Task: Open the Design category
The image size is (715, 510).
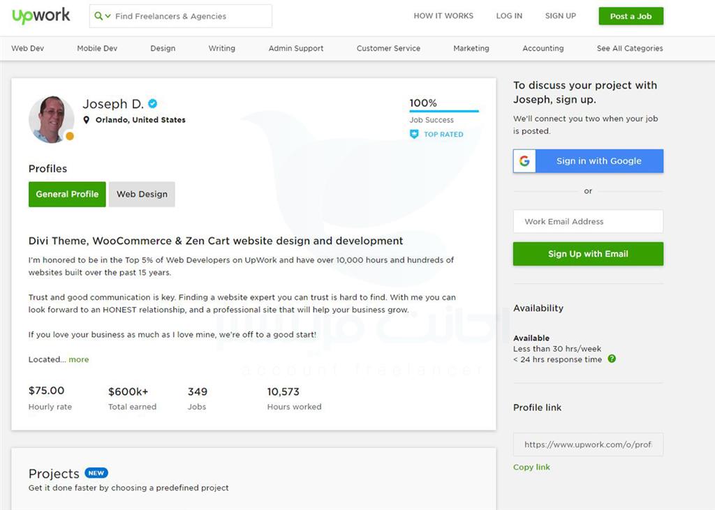Action: pyautogui.click(x=163, y=48)
